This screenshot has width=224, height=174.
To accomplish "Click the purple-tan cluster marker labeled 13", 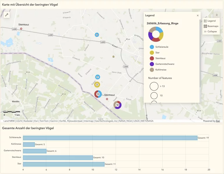I will (118, 105).
